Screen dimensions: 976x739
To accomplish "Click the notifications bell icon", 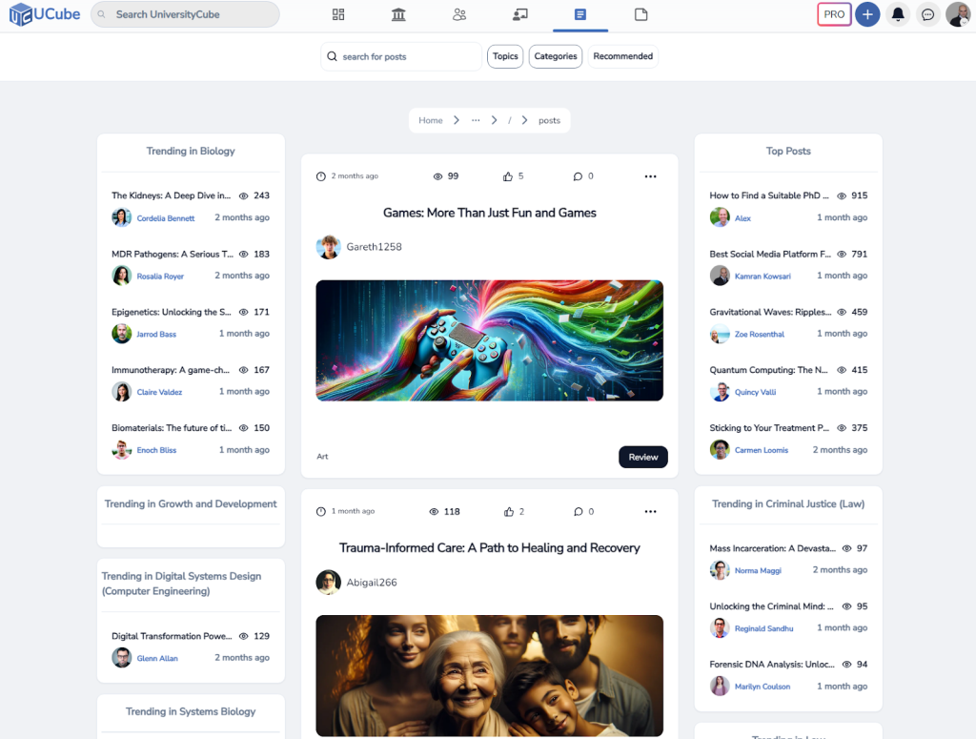I will coord(897,14).
